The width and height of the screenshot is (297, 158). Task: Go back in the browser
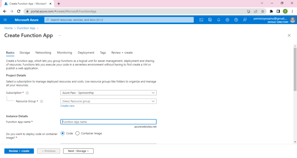pyautogui.click(x=5, y=11)
